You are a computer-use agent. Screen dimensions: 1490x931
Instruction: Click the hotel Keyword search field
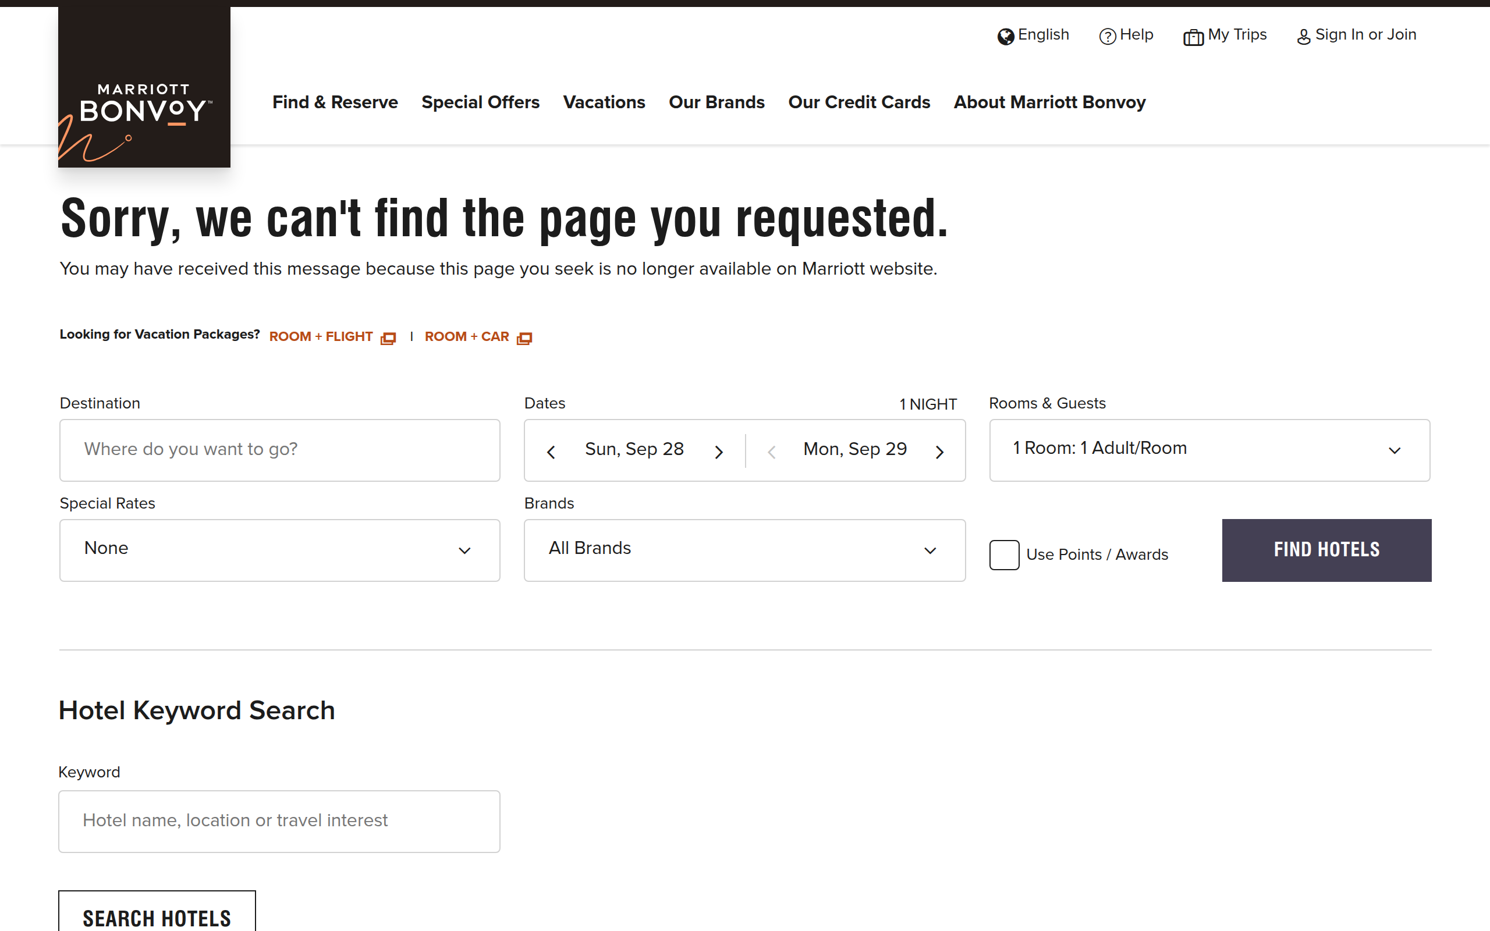click(279, 821)
